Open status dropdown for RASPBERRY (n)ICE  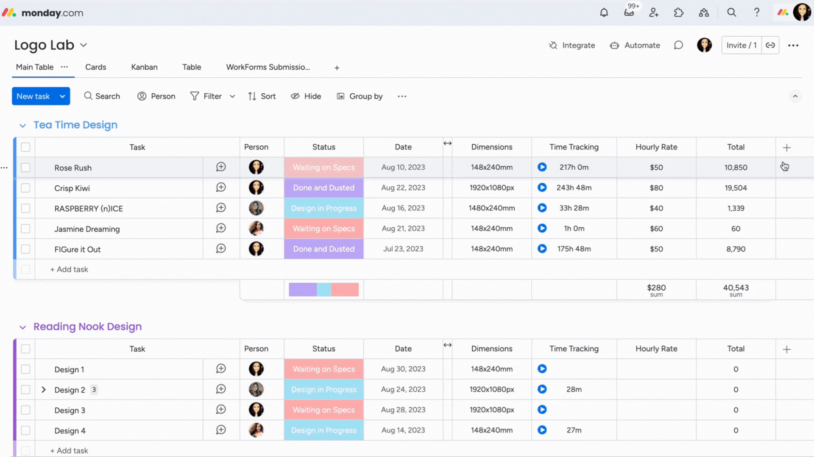click(324, 208)
